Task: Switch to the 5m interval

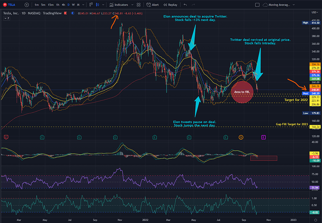Action: pyautogui.click(x=43, y=5)
